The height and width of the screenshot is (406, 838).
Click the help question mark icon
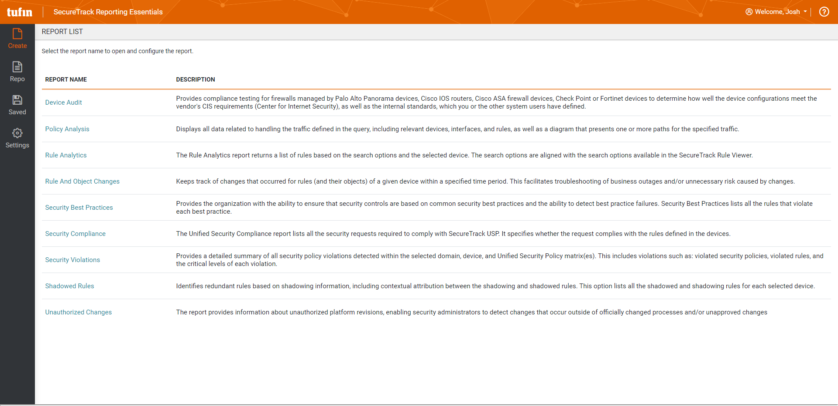click(824, 12)
